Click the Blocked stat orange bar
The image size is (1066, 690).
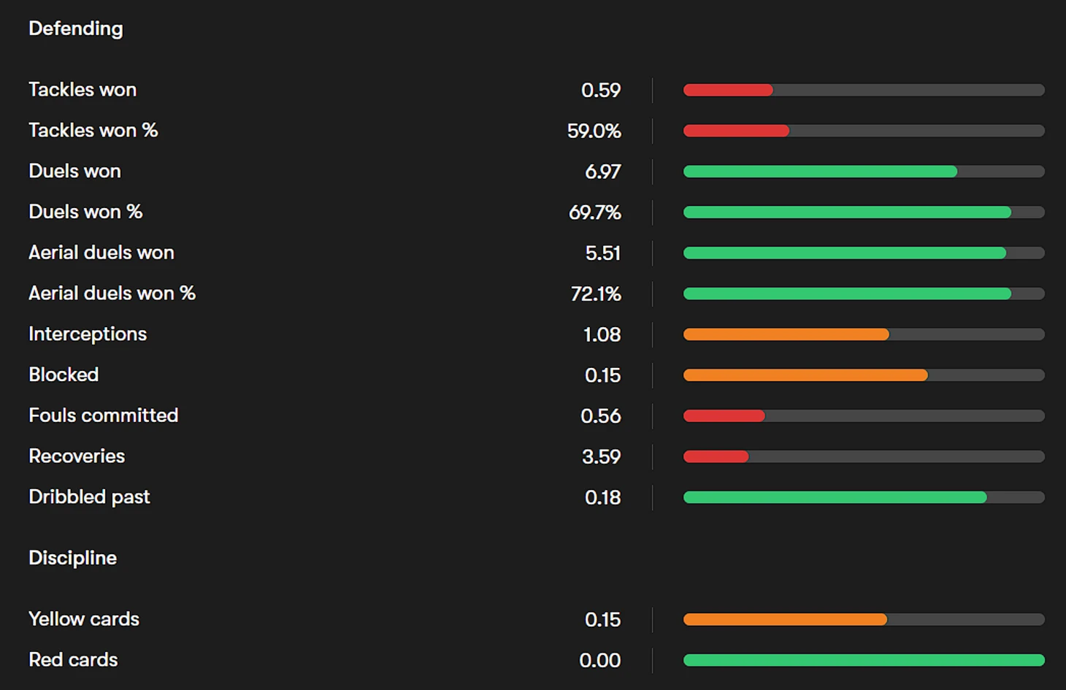pyautogui.click(x=805, y=375)
